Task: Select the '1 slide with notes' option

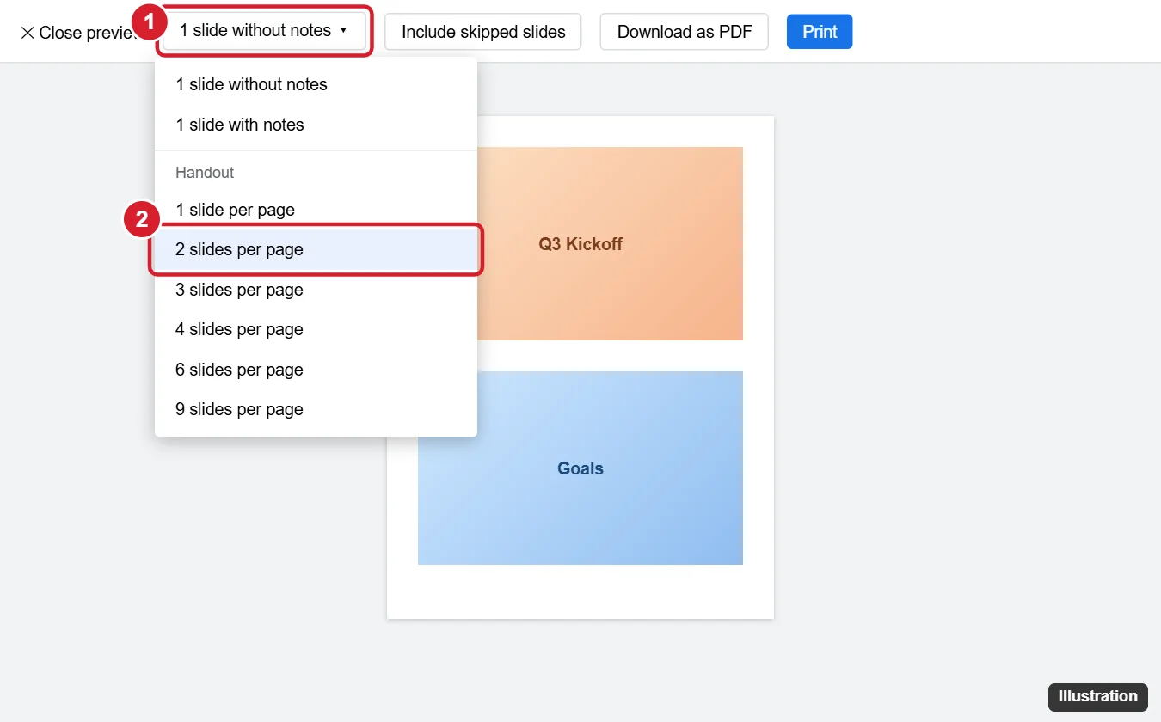Action: coord(316,125)
